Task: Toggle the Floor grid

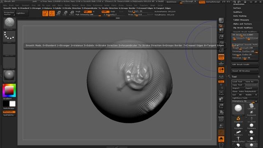Action: click(x=221, y=64)
